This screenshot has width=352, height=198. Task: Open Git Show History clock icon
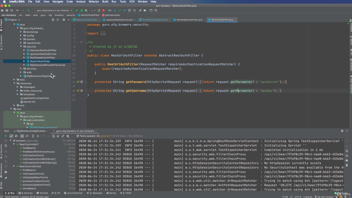[129, 10]
